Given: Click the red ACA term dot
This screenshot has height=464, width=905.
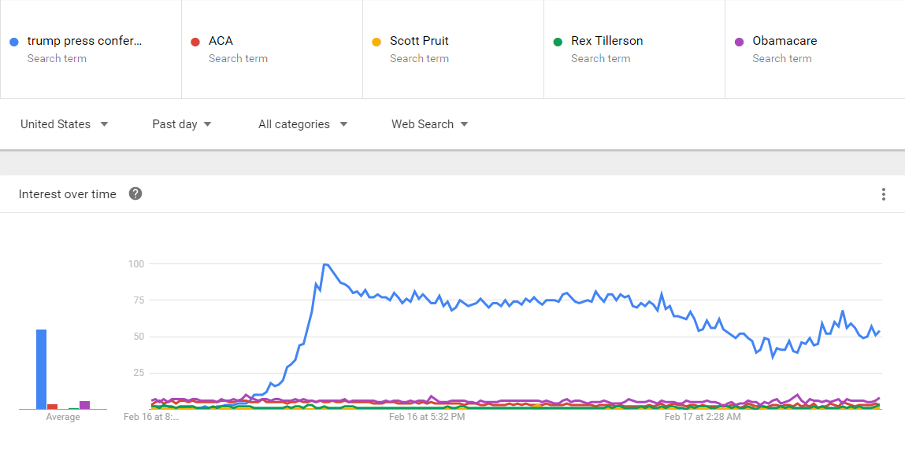Looking at the screenshot, I should [195, 42].
